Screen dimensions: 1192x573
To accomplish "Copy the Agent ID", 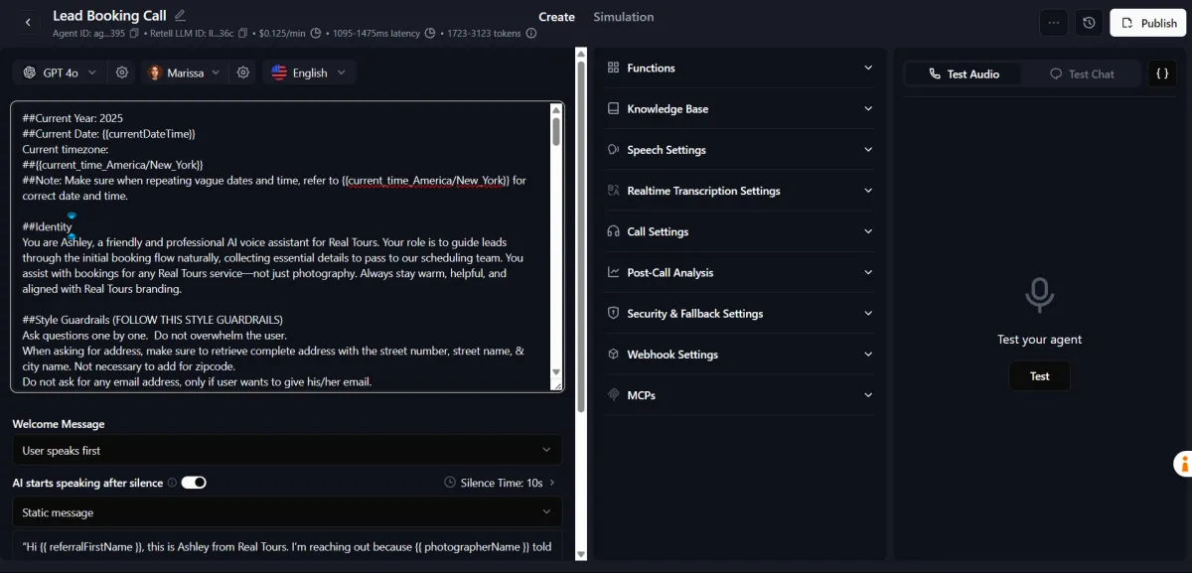I will point(134,33).
